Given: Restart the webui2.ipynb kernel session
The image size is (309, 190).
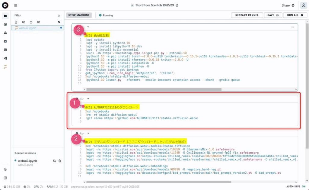Looking at the screenshot, I should [x=54, y=161].
